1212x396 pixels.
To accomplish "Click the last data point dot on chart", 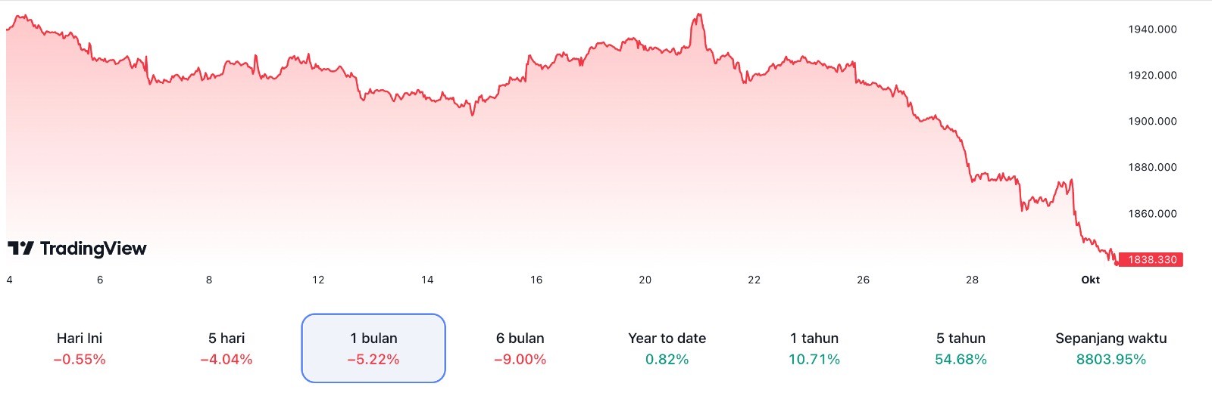I will tap(1116, 263).
